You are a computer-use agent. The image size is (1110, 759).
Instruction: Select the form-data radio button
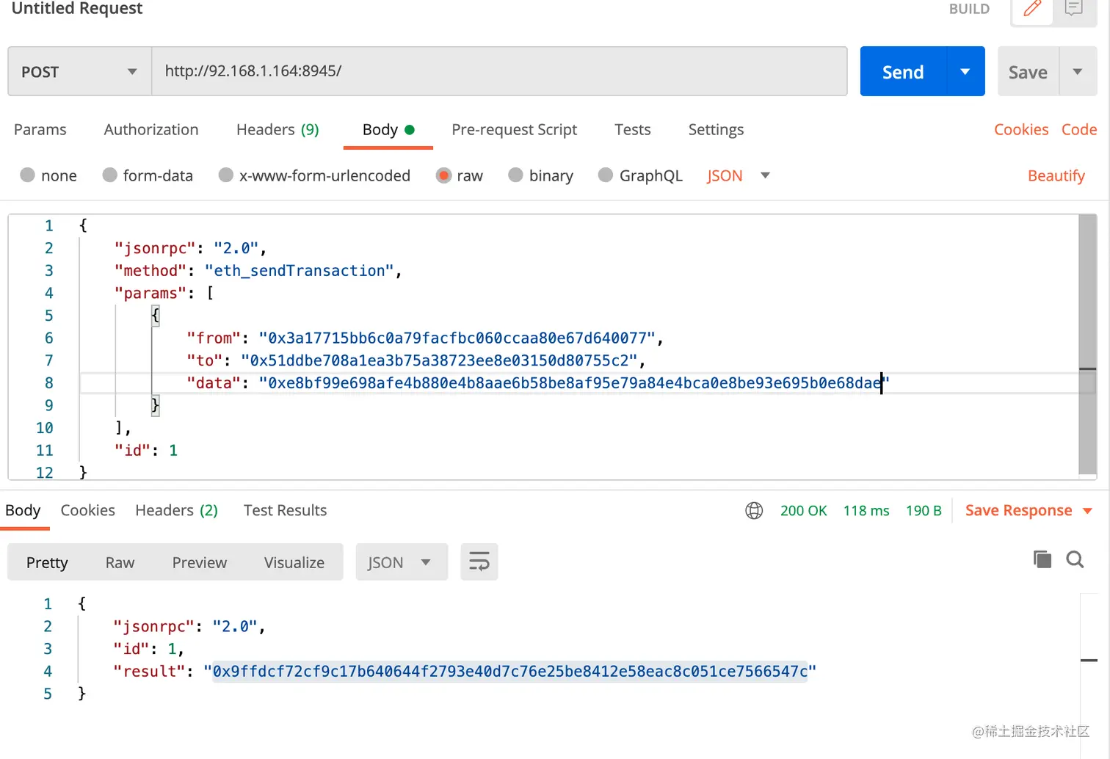tap(110, 175)
